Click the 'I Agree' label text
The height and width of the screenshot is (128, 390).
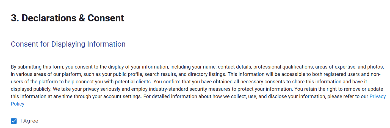(29, 121)
